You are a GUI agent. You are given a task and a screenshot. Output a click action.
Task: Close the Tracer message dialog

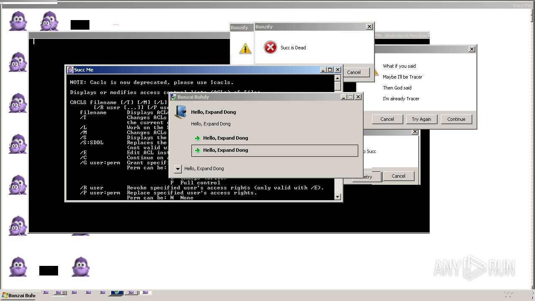pos(472,49)
